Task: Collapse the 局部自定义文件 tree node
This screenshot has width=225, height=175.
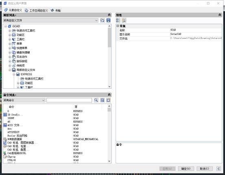Action: [x=10, y=70]
